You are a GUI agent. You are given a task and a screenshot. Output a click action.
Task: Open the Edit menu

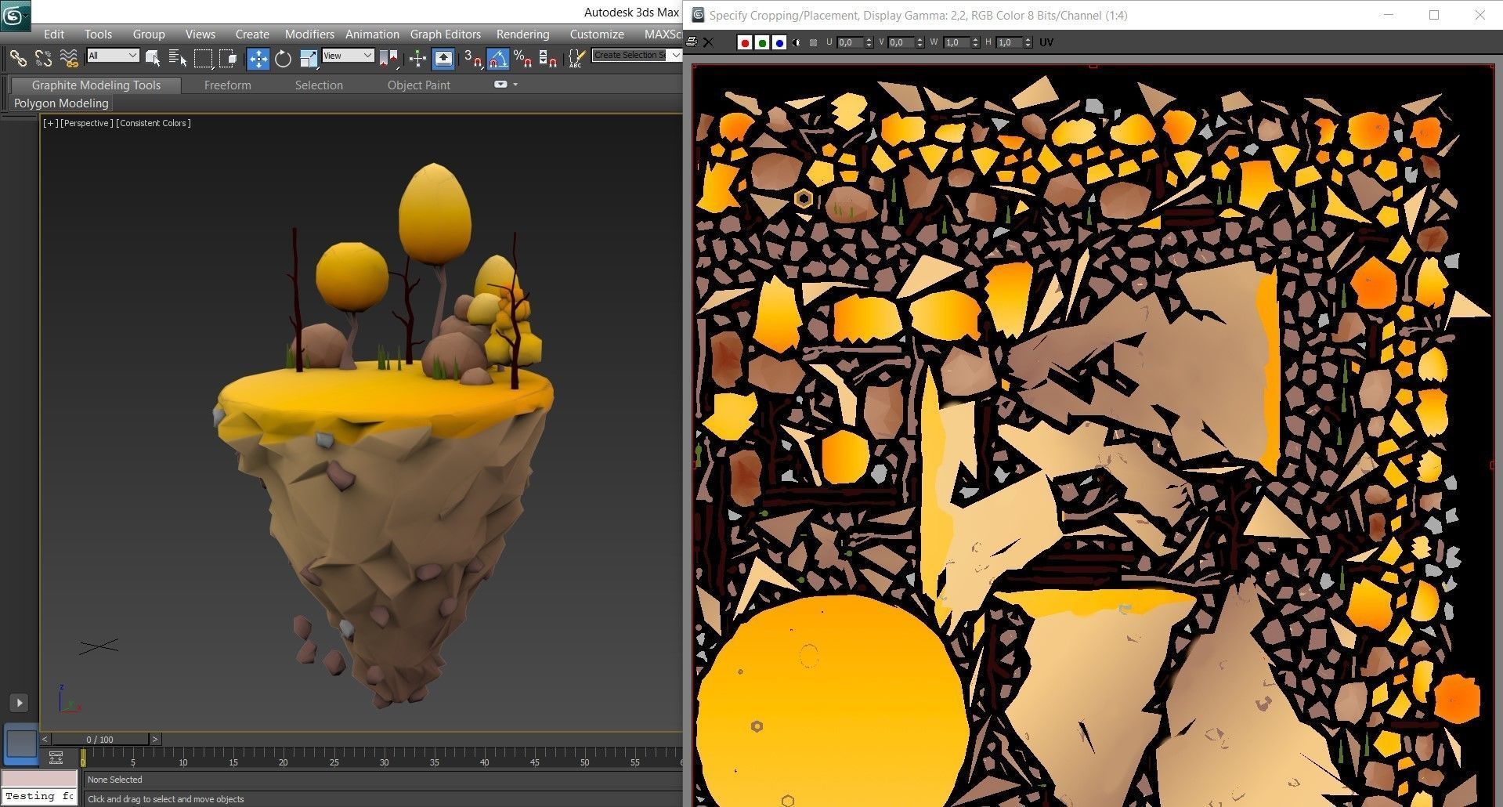[54, 34]
